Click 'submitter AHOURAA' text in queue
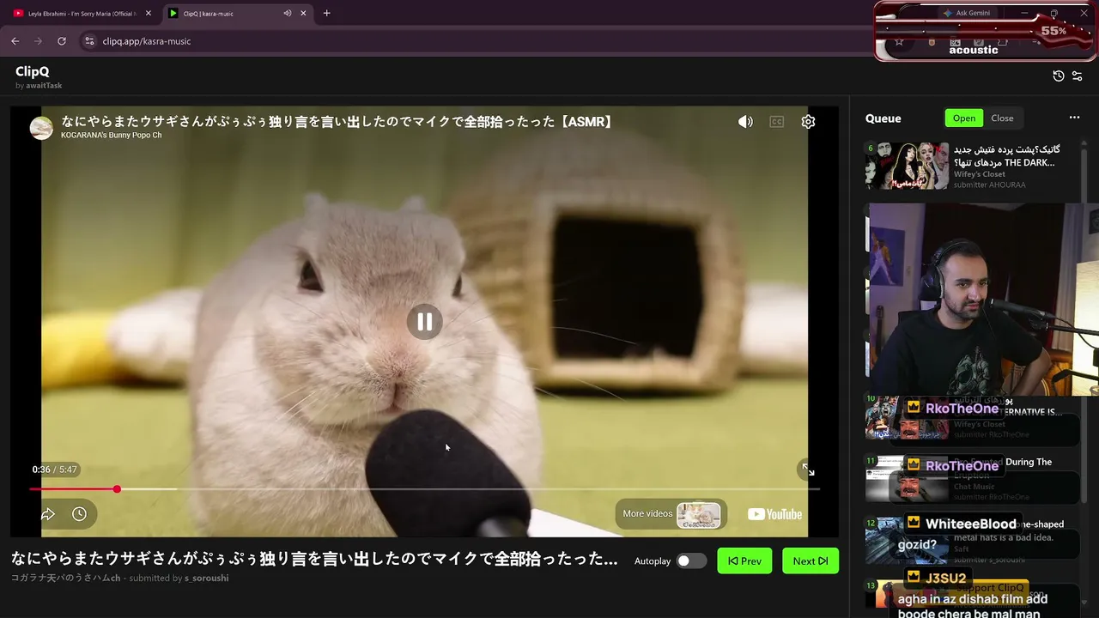 (990, 185)
